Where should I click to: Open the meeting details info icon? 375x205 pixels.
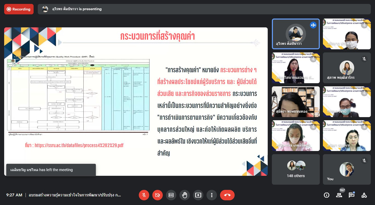coord(327,195)
